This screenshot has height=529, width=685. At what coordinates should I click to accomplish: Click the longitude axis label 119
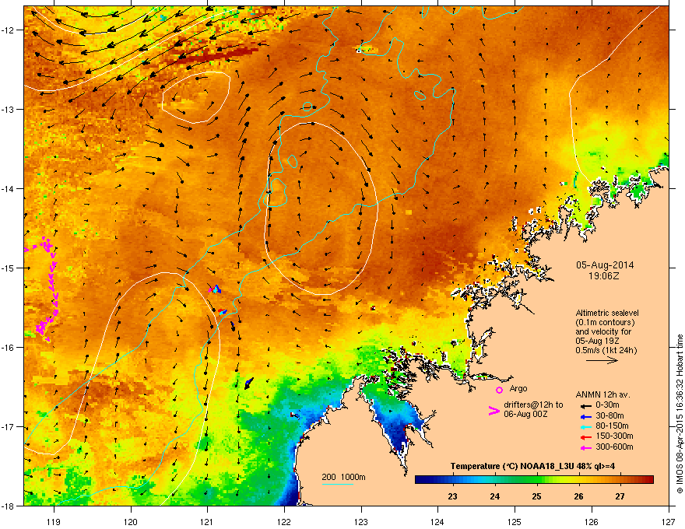click(54, 521)
